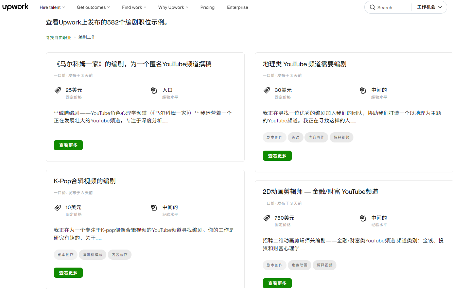Click the 25美元 price text
This screenshot has height=289, width=453.
[x=74, y=90]
